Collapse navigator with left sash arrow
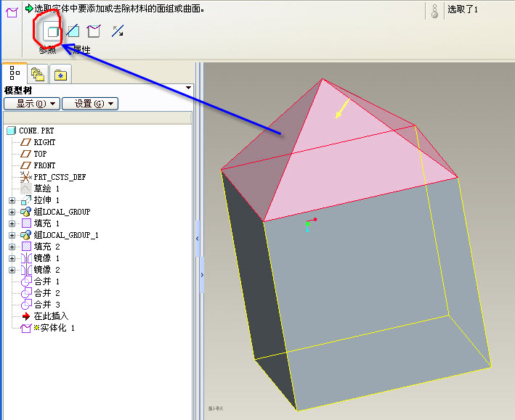 point(198,239)
